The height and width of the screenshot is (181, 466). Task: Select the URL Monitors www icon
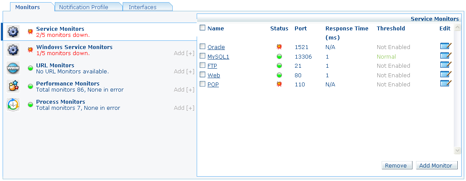coord(13,68)
